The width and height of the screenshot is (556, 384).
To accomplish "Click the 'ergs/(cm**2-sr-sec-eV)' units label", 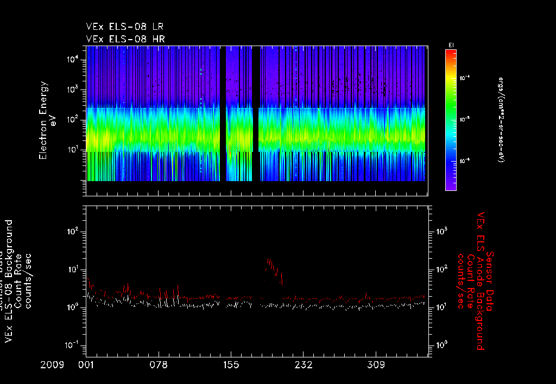I will pos(501,120).
